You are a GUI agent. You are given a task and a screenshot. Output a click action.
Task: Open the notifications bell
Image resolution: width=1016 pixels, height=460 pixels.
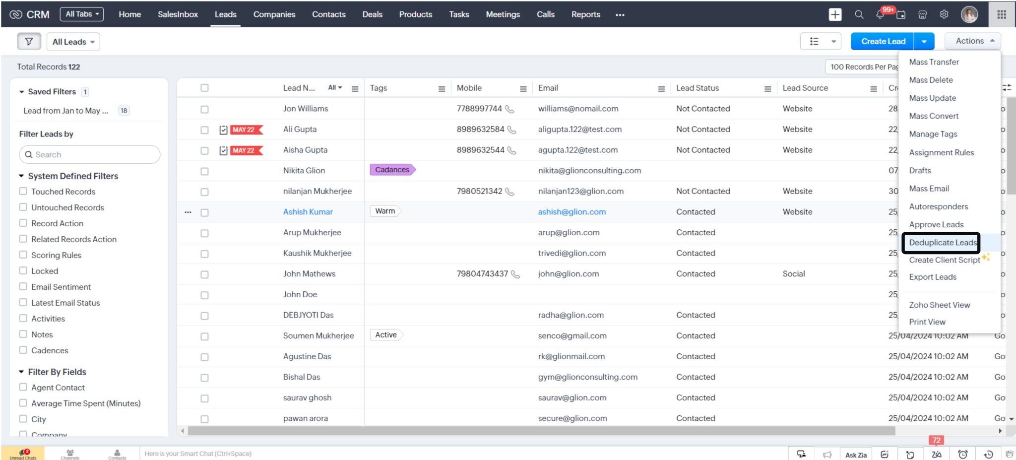880,14
